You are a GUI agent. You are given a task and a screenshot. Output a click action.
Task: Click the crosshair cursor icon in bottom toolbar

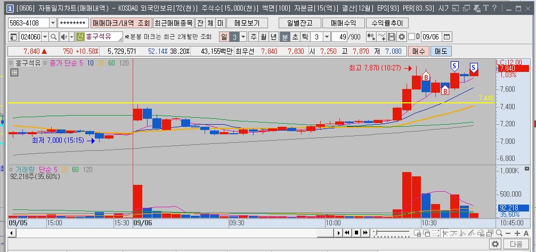[445, 233]
